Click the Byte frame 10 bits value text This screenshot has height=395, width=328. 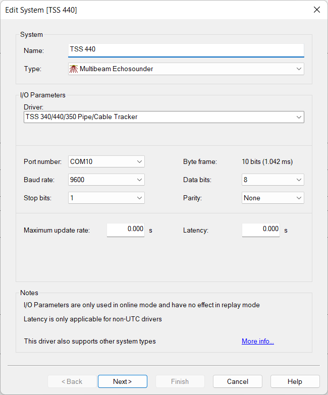(267, 162)
